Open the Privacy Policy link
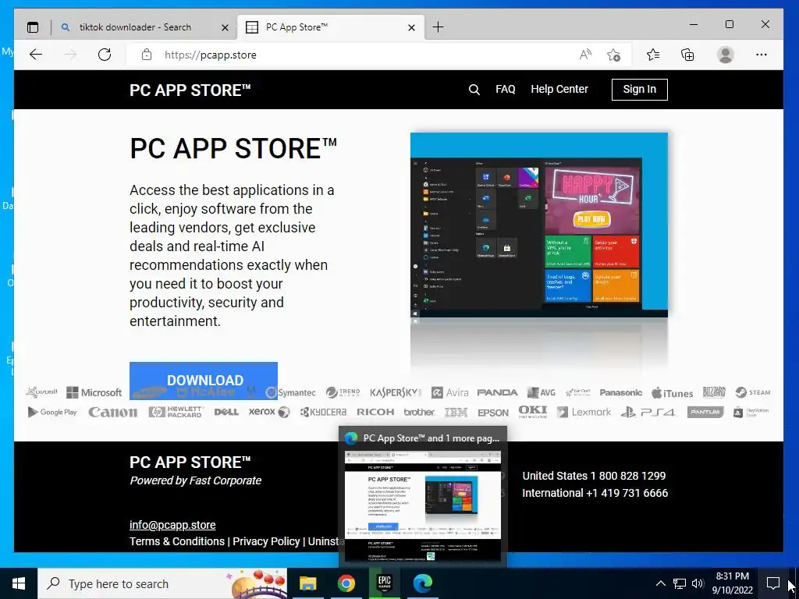 tap(266, 541)
